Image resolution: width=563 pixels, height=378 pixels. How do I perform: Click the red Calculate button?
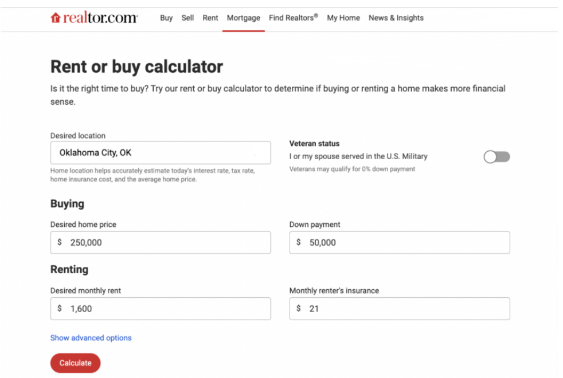coord(76,363)
